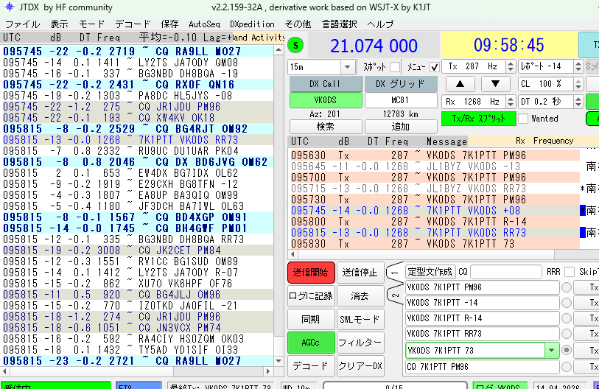Click the クリアーDX button

tap(360, 365)
